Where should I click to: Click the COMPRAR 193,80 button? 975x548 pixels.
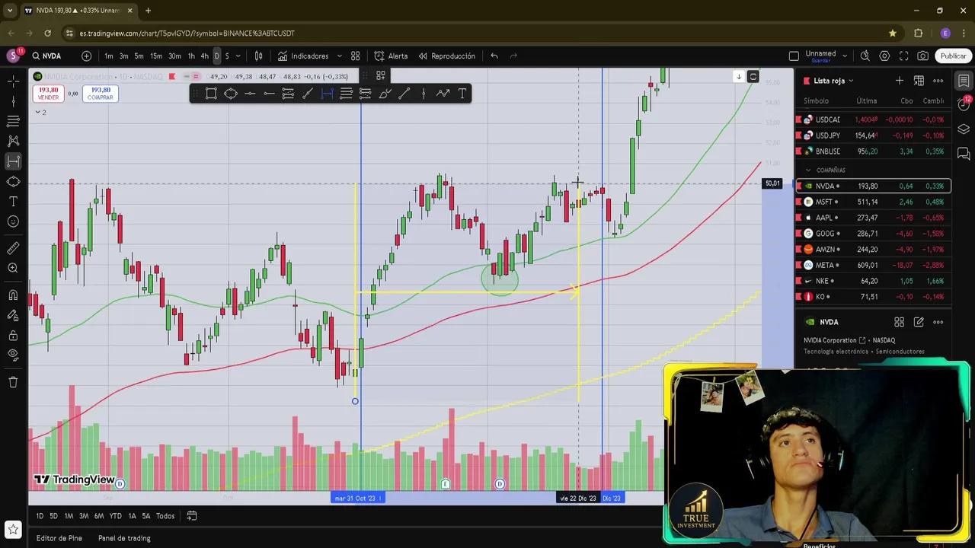click(101, 93)
